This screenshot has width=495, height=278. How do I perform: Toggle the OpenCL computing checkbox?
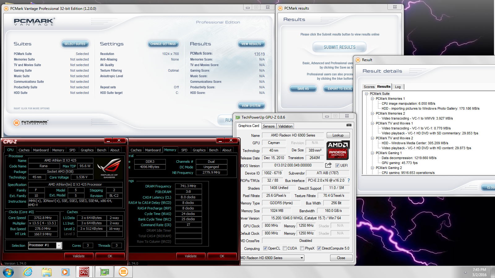point(265,248)
